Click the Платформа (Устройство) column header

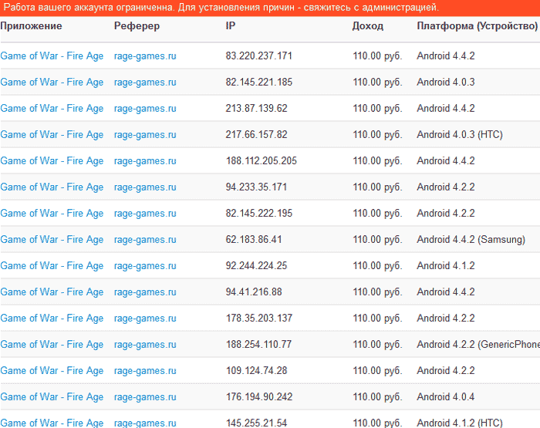coord(477,26)
